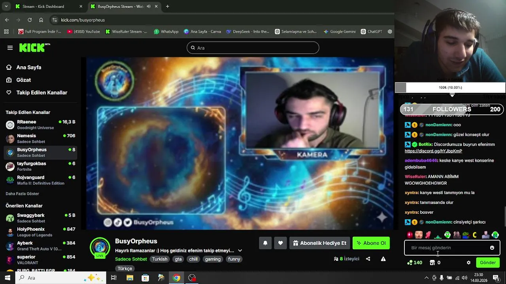This screenshot has height=284, width=506.
Task: Click the Abonelik Hediye Et button
Action: pos(319,243)
